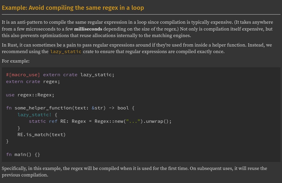Click the 'RE.is_match(text)' line
282x183 pixels.
pos(41,135)
